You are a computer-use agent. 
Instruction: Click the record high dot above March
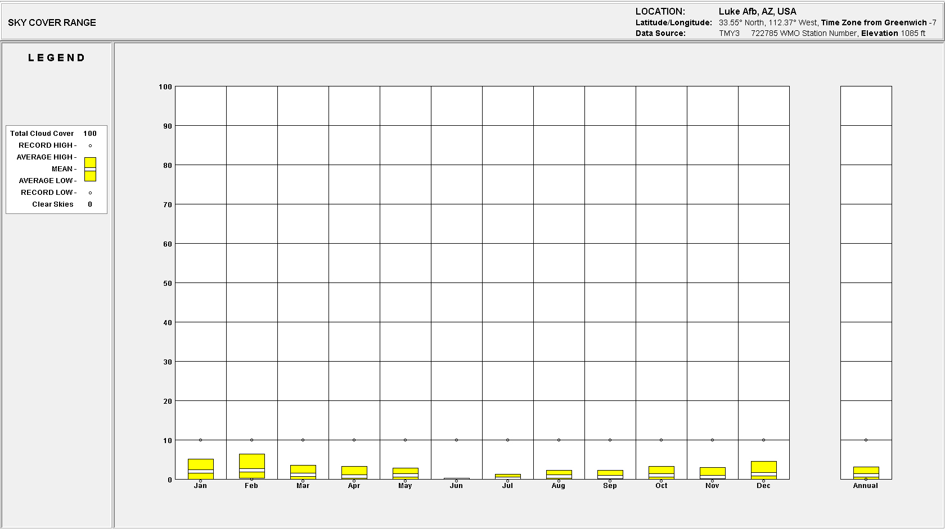click(x=303, y=440)
